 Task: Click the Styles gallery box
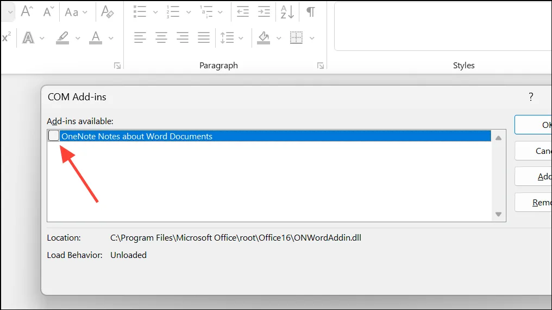[443, 27]
